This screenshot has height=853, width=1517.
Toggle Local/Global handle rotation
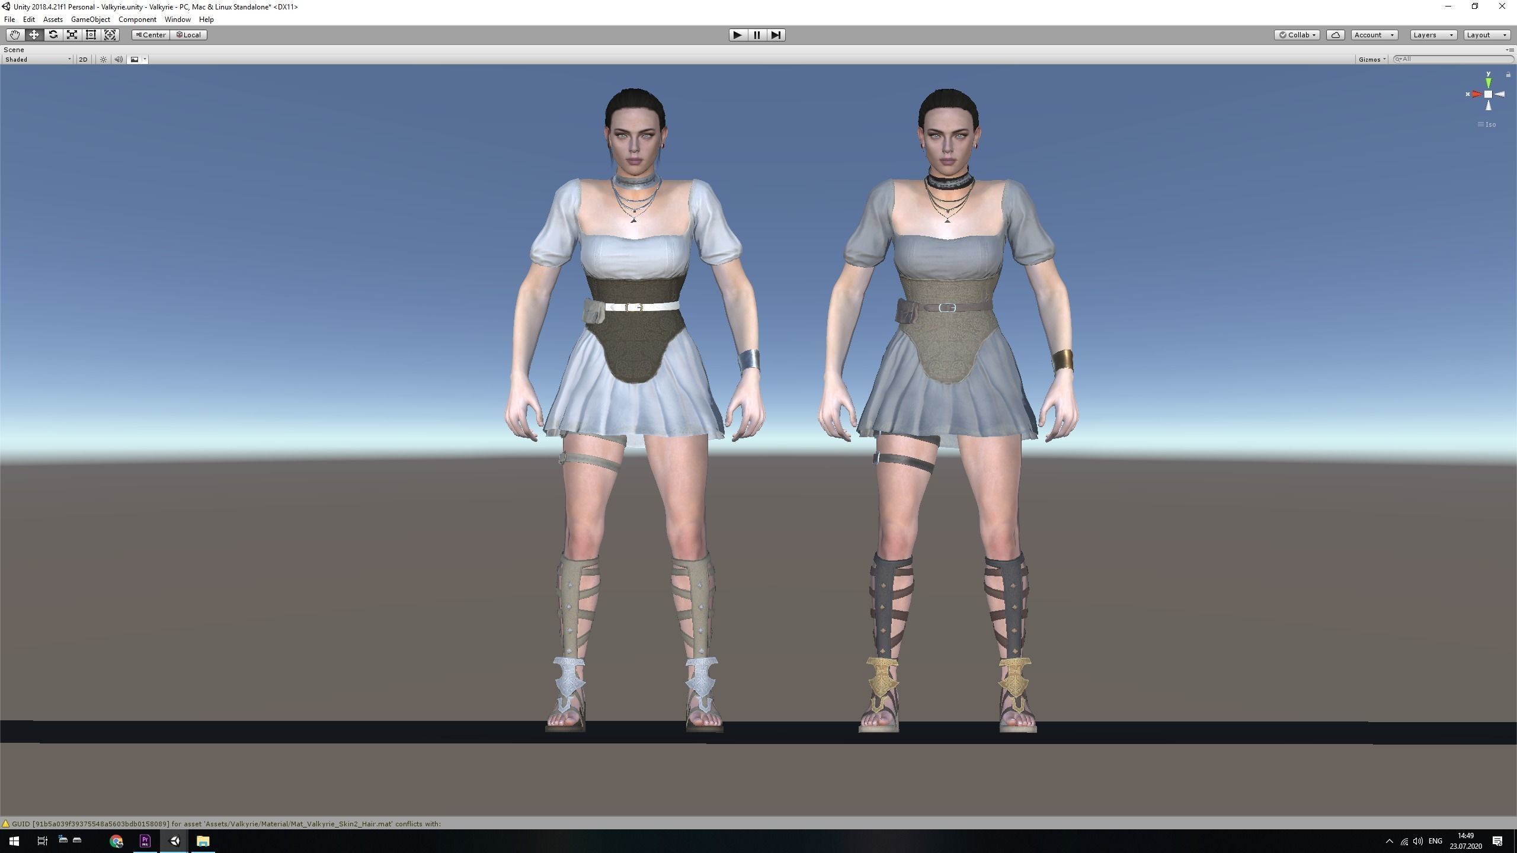pos(188,35)
